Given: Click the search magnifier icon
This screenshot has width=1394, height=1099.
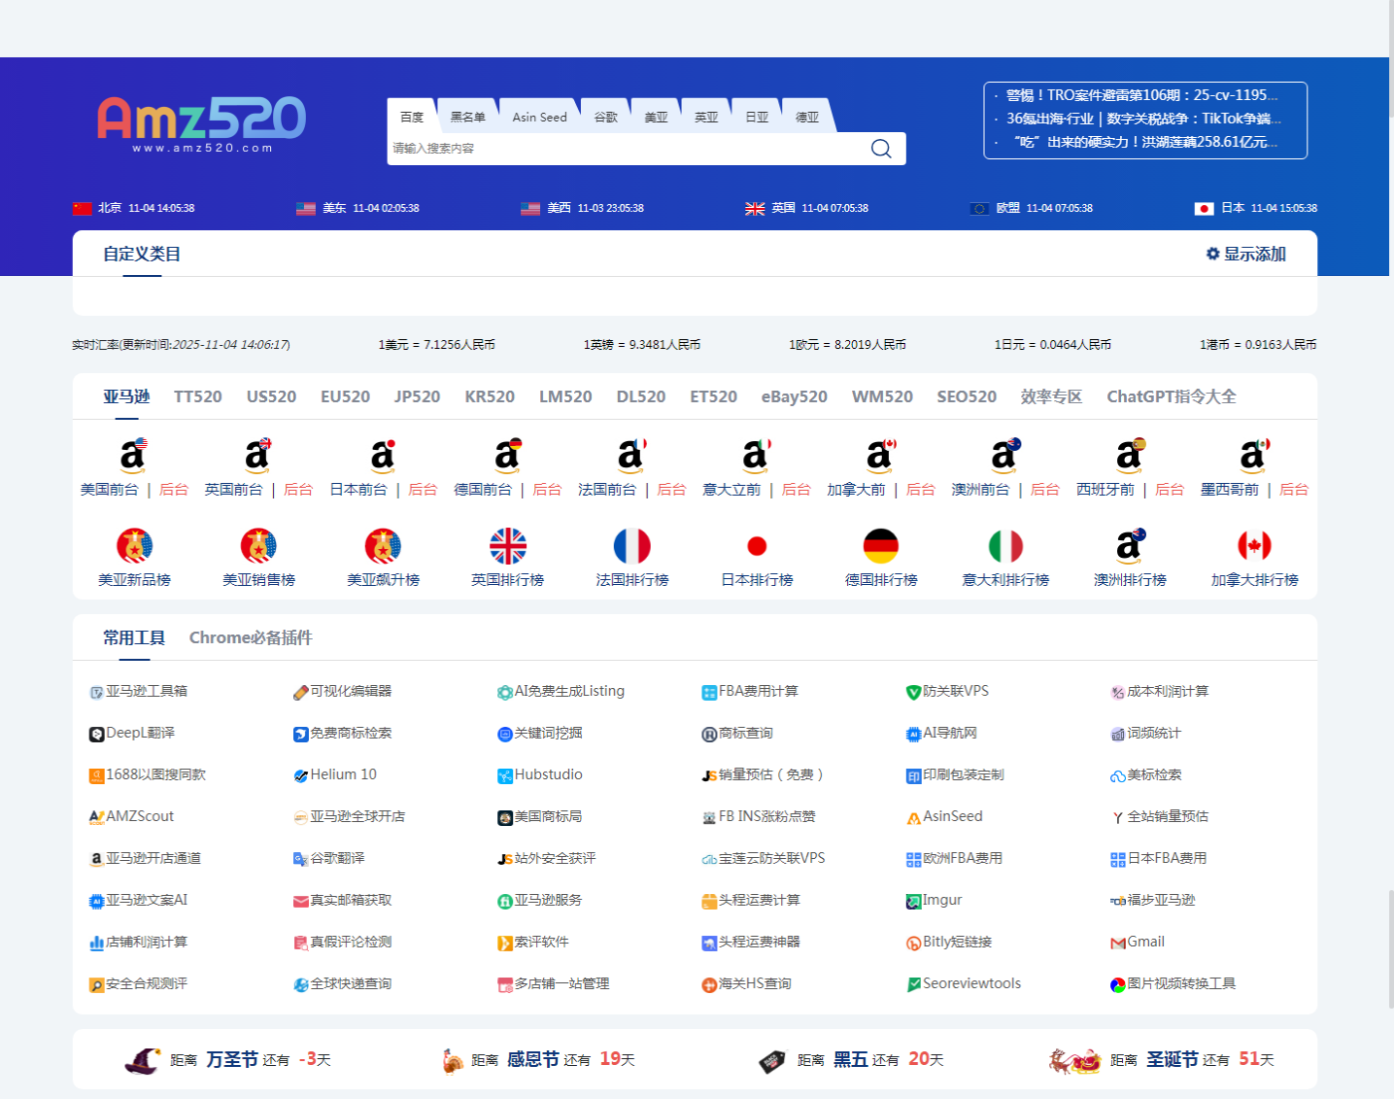Looking at the screenshot, I should (x=880, y=149).
